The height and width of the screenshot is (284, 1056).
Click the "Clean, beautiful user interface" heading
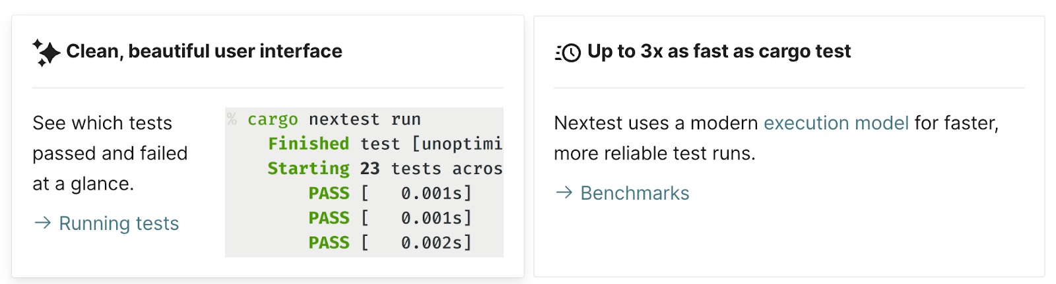(204, 51)
